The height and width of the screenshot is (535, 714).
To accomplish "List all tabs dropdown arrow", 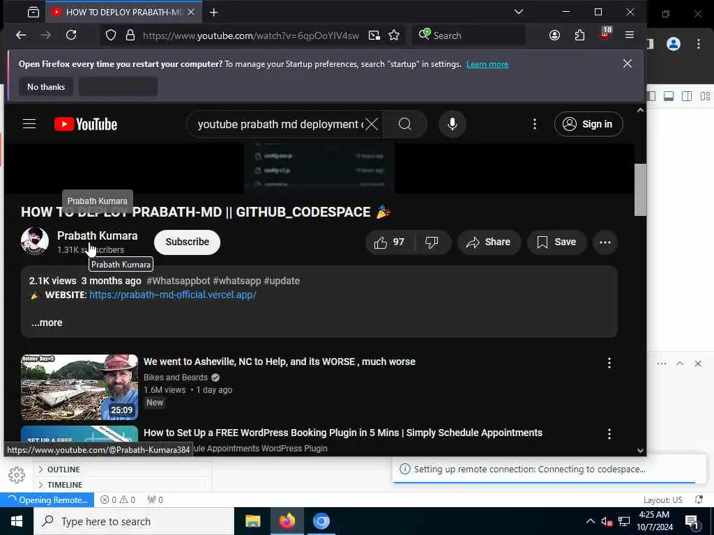I will pos(519,12).
